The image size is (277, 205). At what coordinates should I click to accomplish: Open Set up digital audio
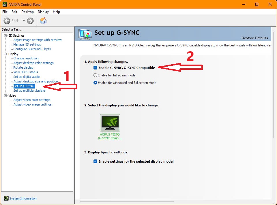pyautogui.click(x=27, y=76)
